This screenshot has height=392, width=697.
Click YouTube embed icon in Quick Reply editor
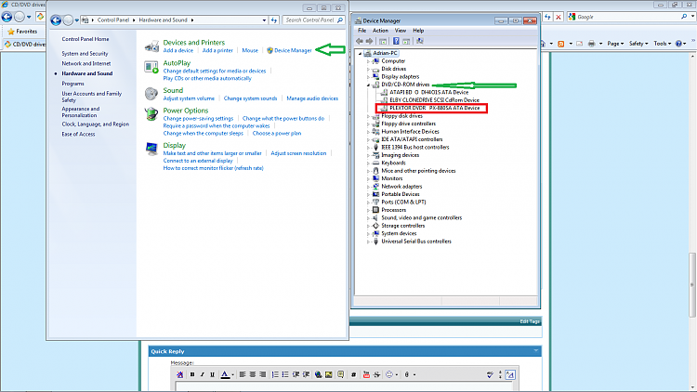click(x=366, y=374)
